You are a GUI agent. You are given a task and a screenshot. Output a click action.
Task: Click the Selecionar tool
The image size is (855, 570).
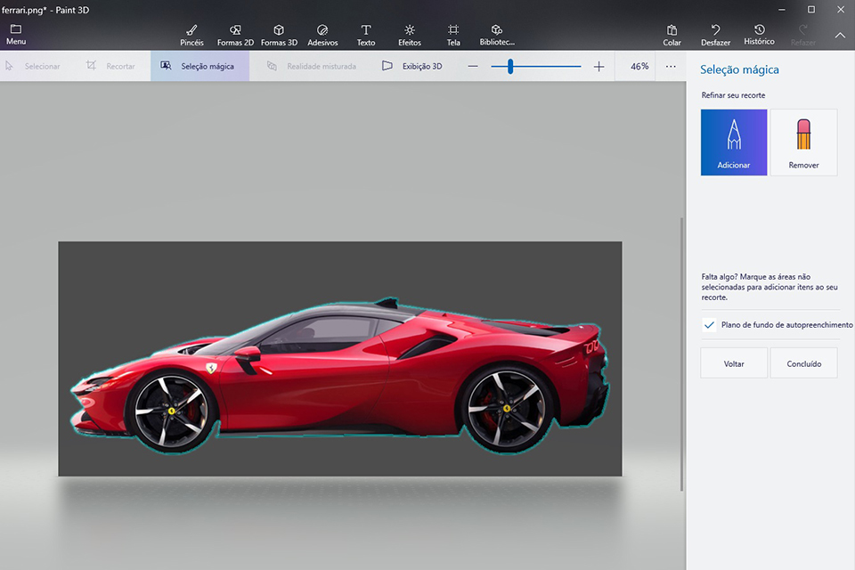click(33, 66)
